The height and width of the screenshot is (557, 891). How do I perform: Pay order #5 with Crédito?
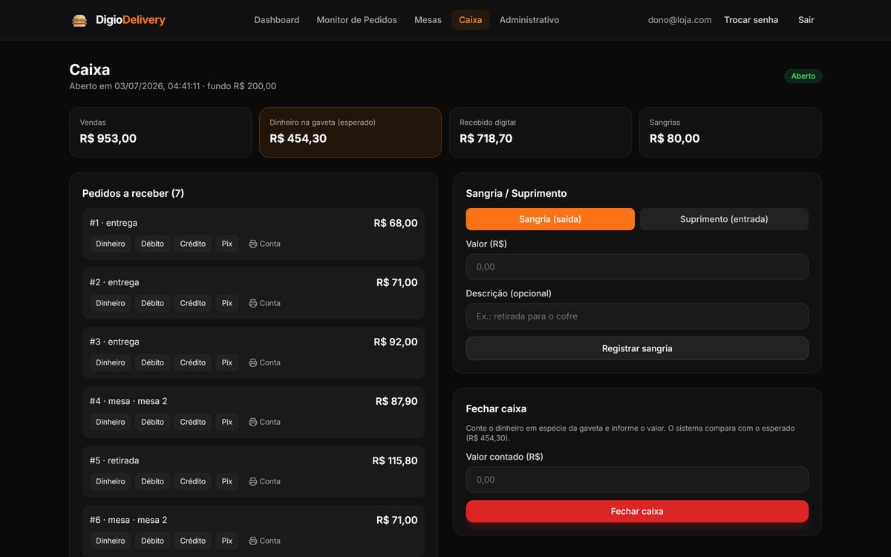pyautogui.click(x=193, y=481)
